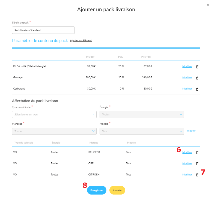Image resolution: width=212 pixels, height=200 pixels.
Task: Click the OPEL brand cell
Action: (x=91, y=163)
